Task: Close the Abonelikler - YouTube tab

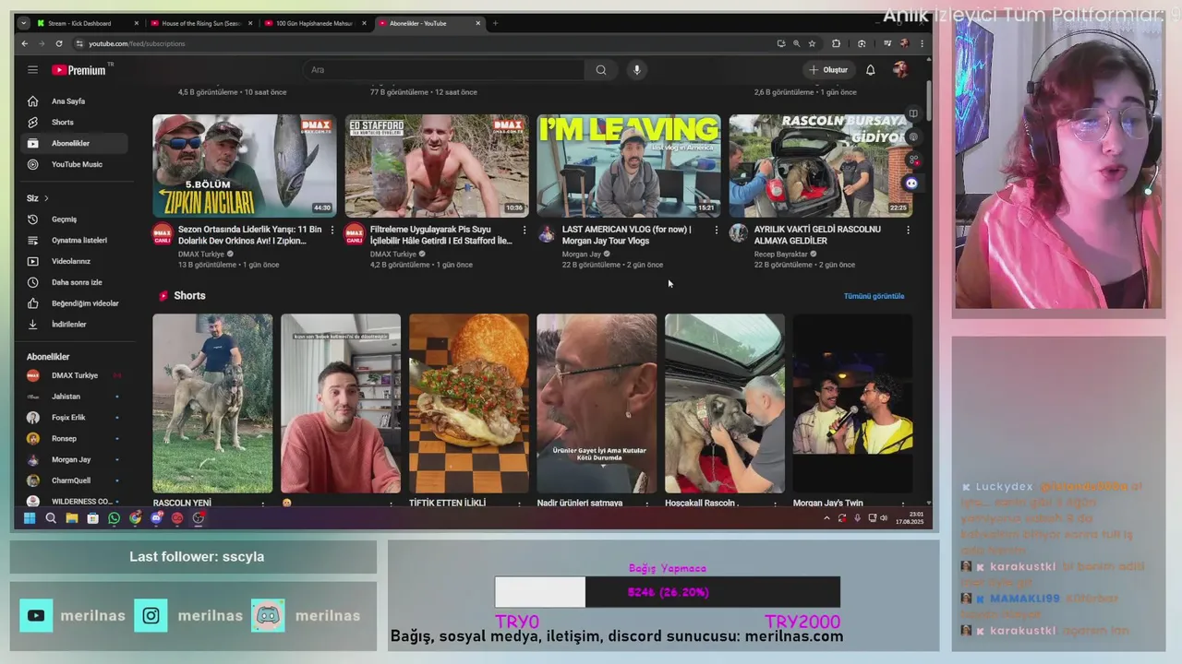Action: (477, 23)
